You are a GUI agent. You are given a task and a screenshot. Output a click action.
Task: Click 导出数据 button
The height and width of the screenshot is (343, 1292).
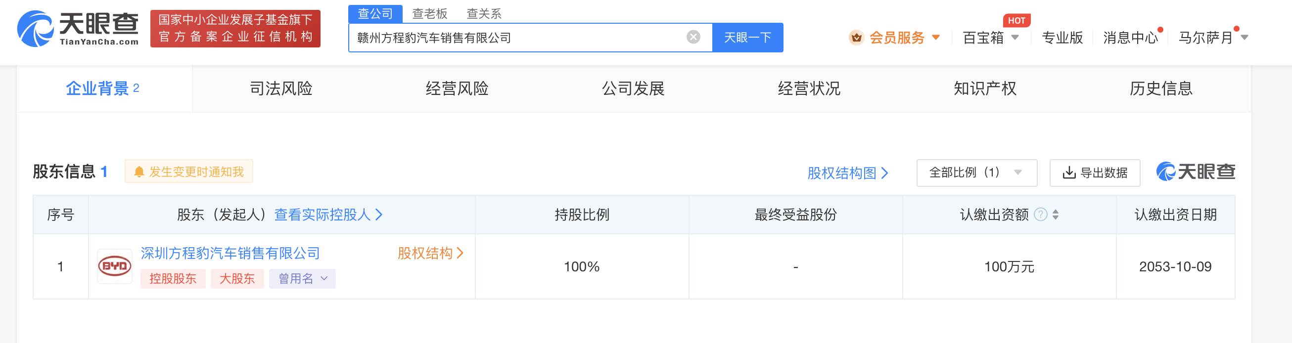[1094, 173]
